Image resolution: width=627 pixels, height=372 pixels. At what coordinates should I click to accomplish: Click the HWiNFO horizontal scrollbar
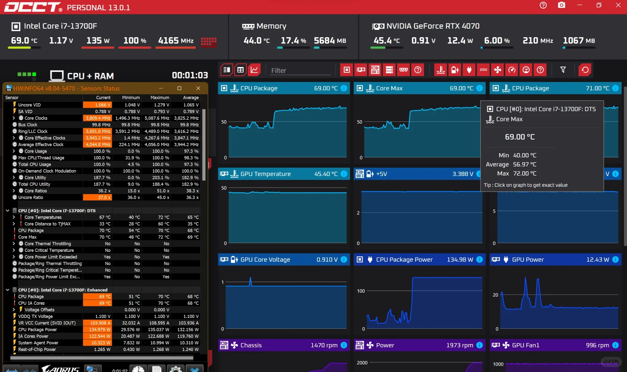click(x=102, y=358)
